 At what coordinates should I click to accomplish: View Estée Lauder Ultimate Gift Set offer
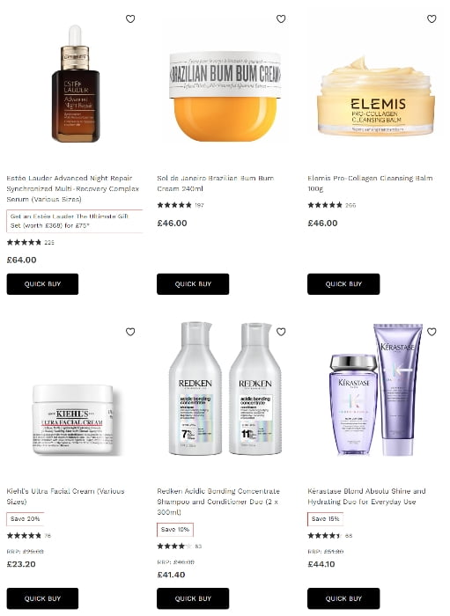coord(74,221)
